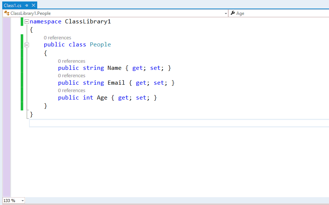329x205 pixels.
Task: Collapse the People class block
Action: 26,45
